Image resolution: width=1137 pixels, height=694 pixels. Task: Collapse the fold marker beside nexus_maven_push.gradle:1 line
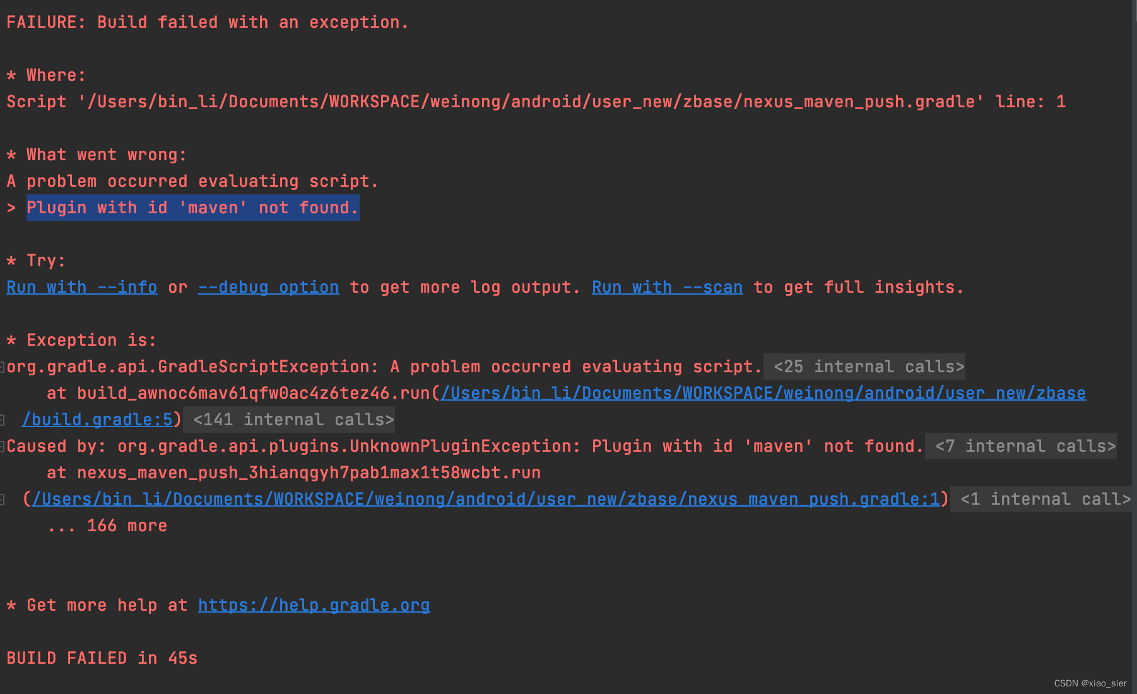click(x=3, y=499)
